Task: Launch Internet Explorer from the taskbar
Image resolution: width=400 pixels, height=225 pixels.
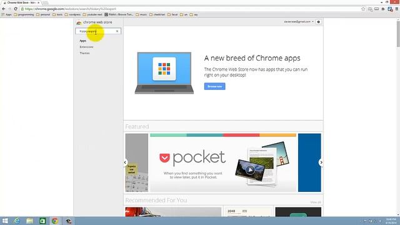Action: tap(17, 221)
